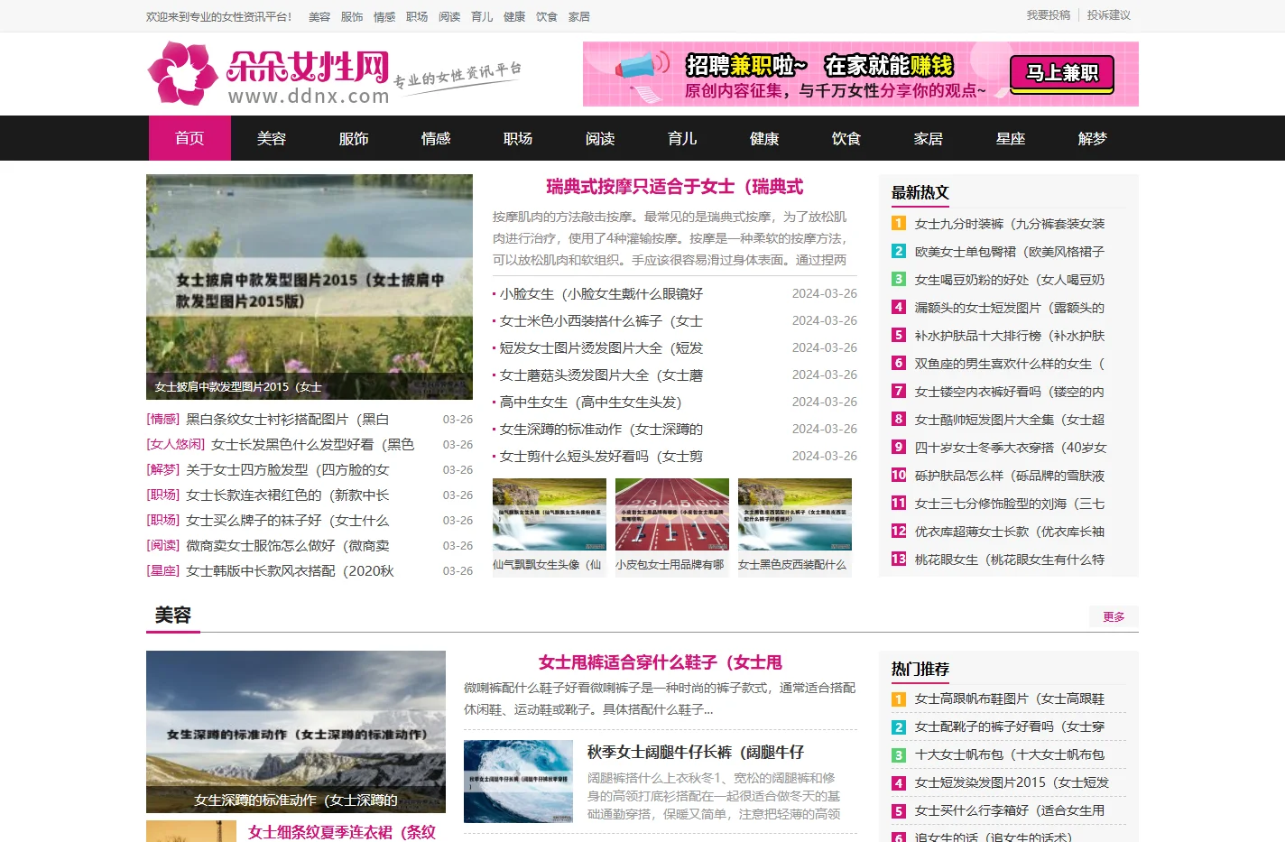Open hot article 补水护肤品十大排行榜
Image resolution: width=1285 pixels, height=842 pixels.
1010,335
